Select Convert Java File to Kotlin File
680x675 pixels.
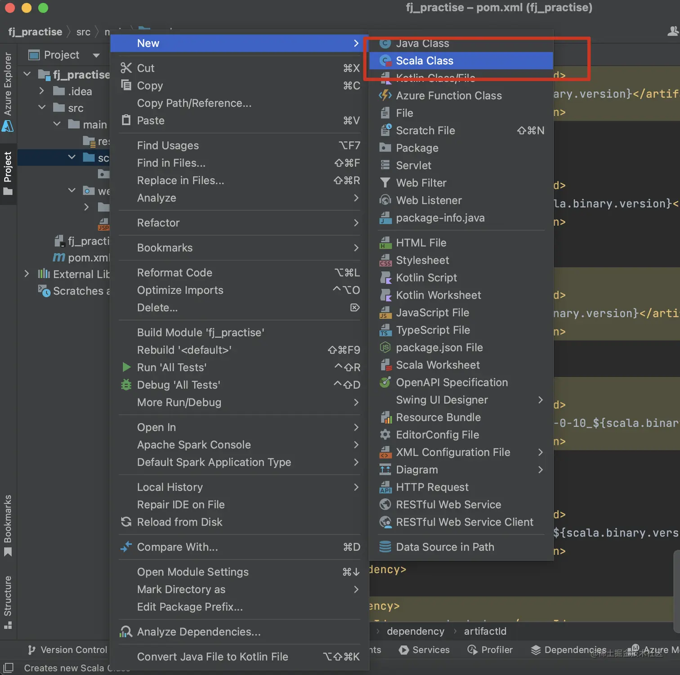click(240, 657)
